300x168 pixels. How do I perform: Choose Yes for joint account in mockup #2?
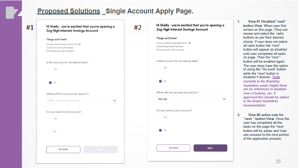[160, 117]
